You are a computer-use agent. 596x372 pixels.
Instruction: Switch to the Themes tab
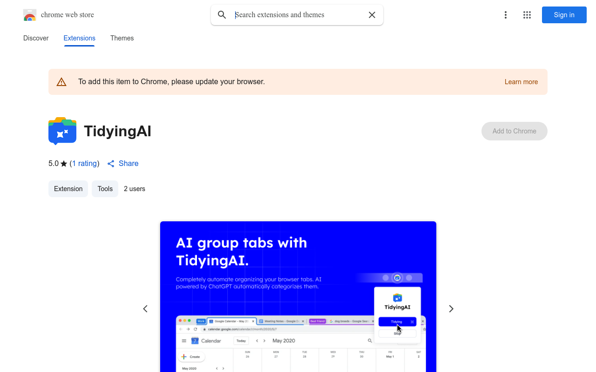pyautogui.click(x=122, y=38)
